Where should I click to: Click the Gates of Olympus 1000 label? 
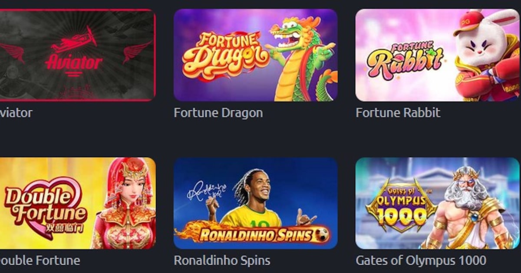421,260
